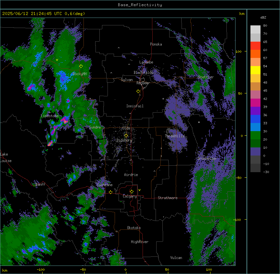
Task: Click the Lake Louise label
Action: [x=6, y=158]
